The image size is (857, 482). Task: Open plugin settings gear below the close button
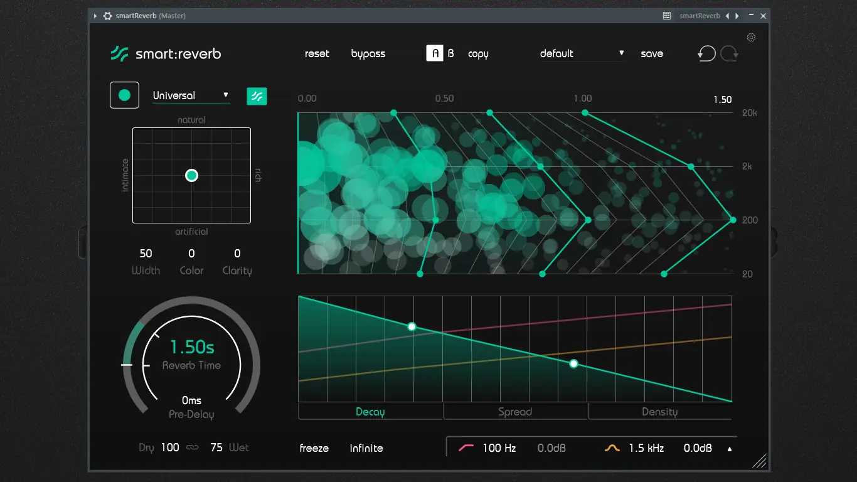tap(751, 38)
